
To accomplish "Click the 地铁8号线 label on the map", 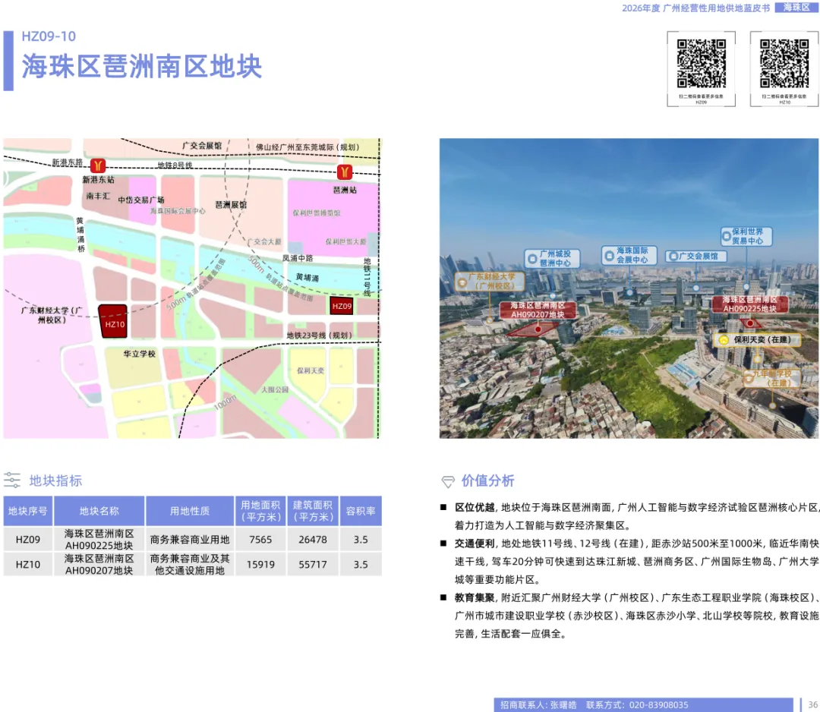I will [x=175, y=165].
